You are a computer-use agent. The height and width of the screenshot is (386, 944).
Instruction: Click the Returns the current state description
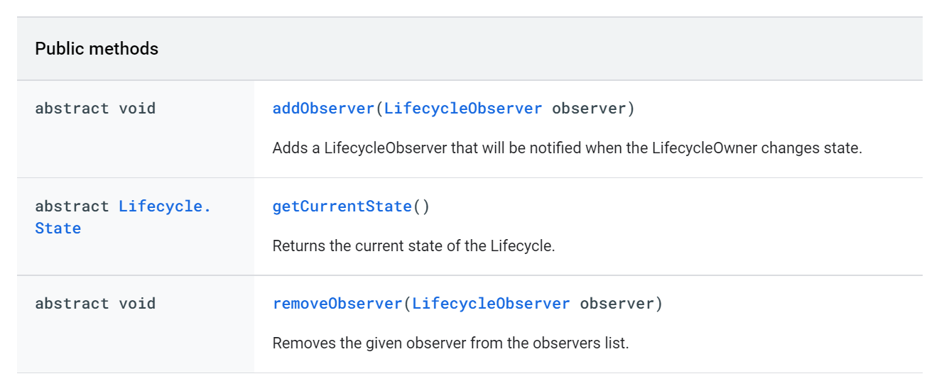(413, 246)
